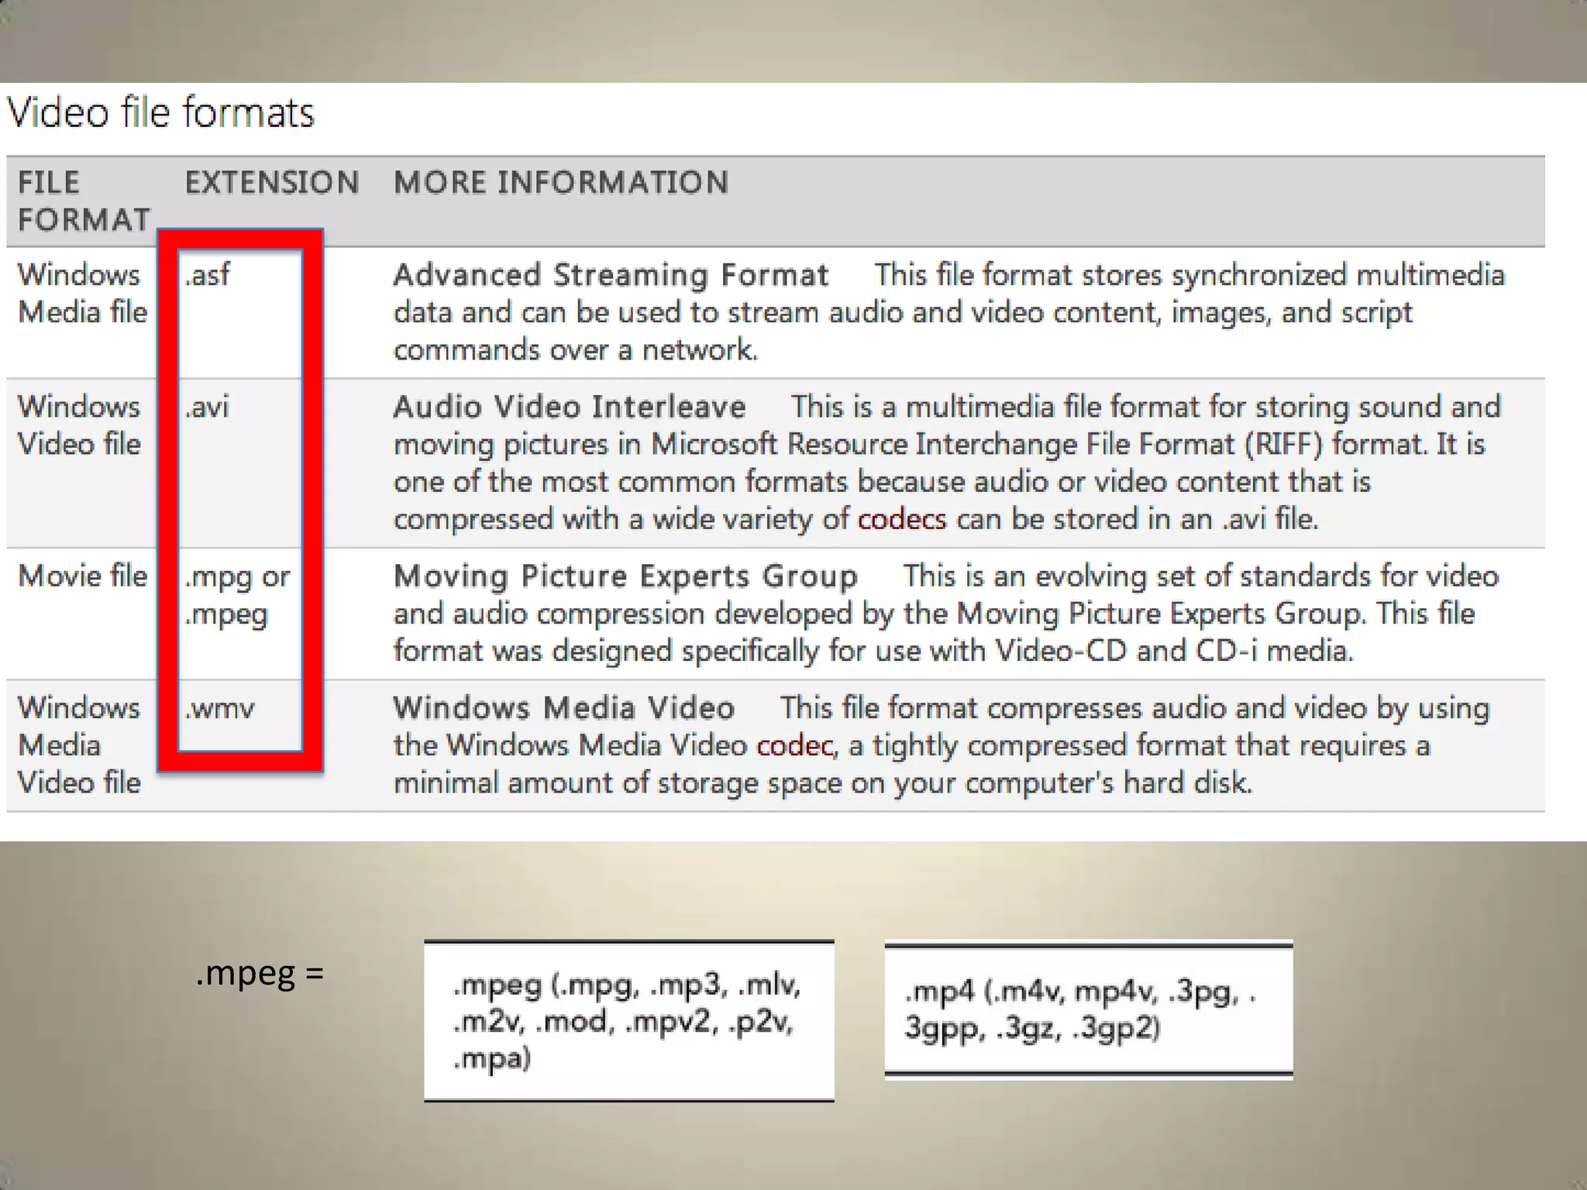Click 'Windows Video file' format cell

79,425
